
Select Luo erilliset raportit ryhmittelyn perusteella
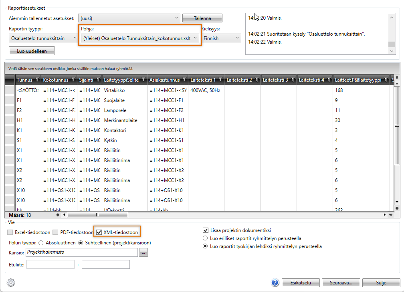[x=206, y=238]
